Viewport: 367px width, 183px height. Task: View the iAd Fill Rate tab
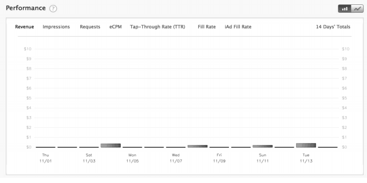238,27
